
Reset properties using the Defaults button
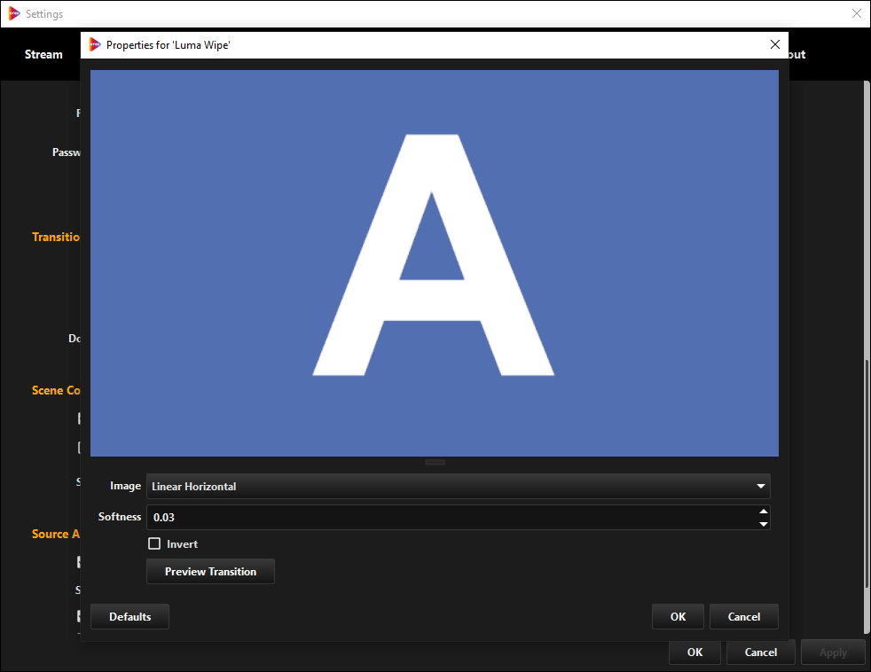[129, 617]
